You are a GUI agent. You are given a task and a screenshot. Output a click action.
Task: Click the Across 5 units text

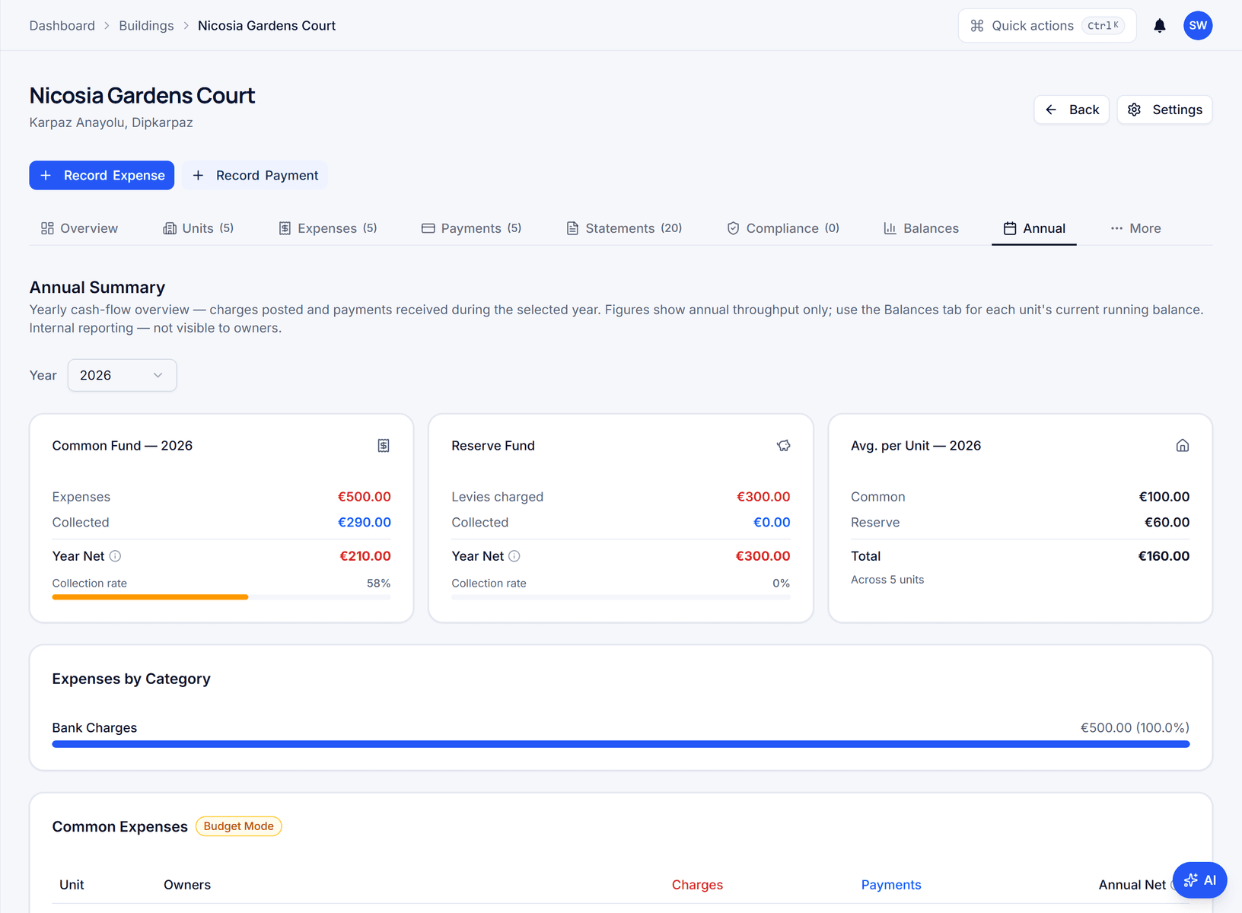(887, 580)
